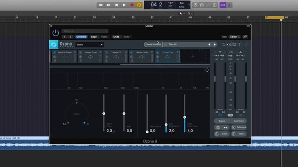Add a module with the plus slot
This screenshot has width=298, height=167.
point(193,56)
